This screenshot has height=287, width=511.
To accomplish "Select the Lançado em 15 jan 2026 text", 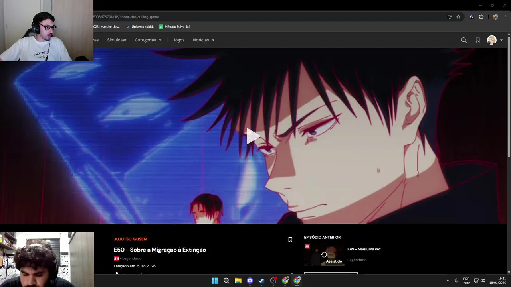I will pos(135,266).
